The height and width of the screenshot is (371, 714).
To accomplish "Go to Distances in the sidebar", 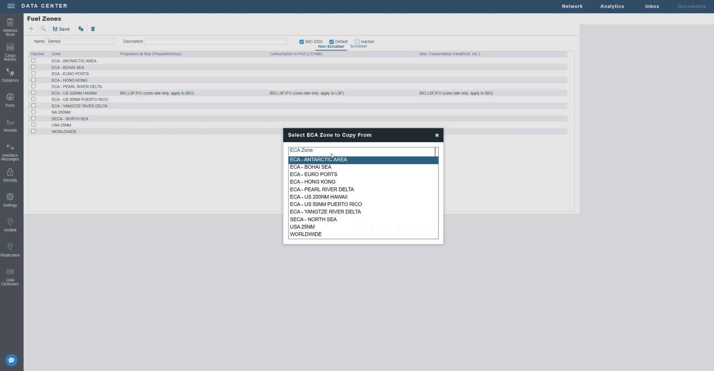I will coord(10,75).
